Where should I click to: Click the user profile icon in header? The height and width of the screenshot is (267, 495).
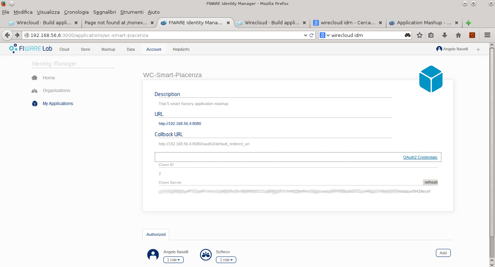tap(439, 49)
